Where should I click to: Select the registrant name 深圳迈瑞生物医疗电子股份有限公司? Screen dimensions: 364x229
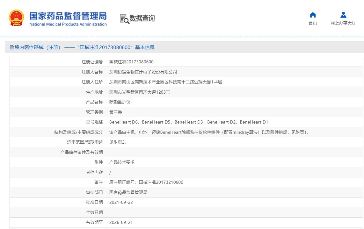(143, 72)
